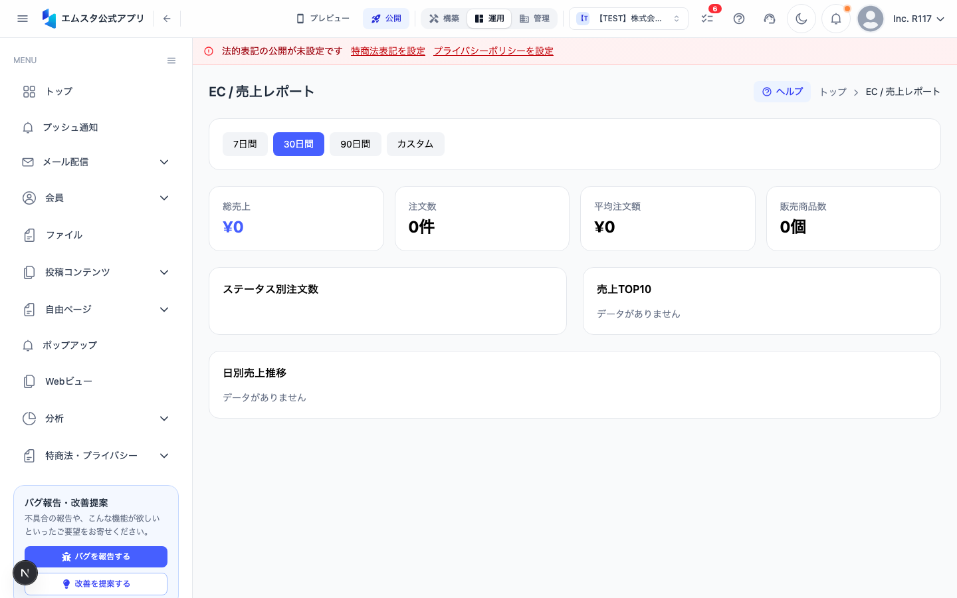The width and height of the screenshot is (957, 598).
Task: Toggle dark mode with the moon icon
Action: (801, 19)
